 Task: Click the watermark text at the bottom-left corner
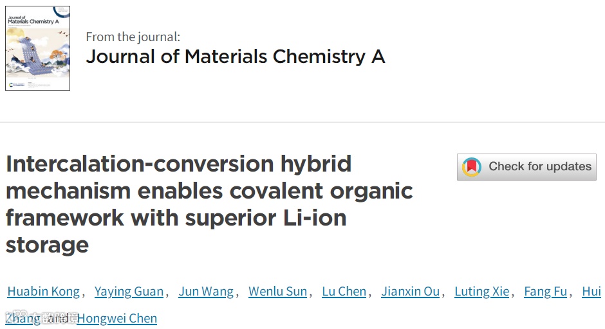pyautogui.click(x=42, y=319)
